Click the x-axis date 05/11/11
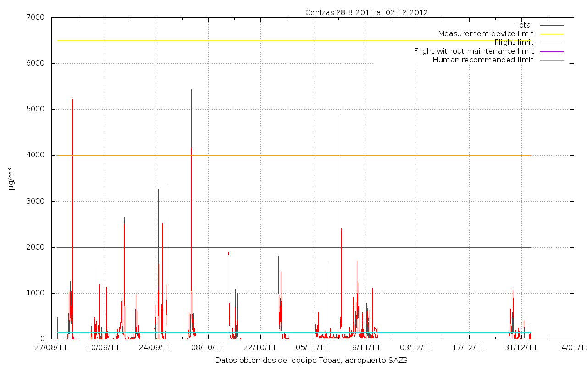Viewport: 587px width, 367px height. point(313,348)
